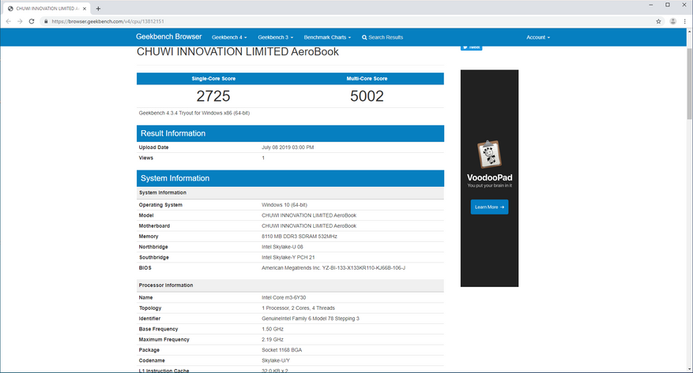The width and height of the screenshot is (693, 373).
Task: Open the Benchmark Charts dropdown
Action: coord(327,37)
